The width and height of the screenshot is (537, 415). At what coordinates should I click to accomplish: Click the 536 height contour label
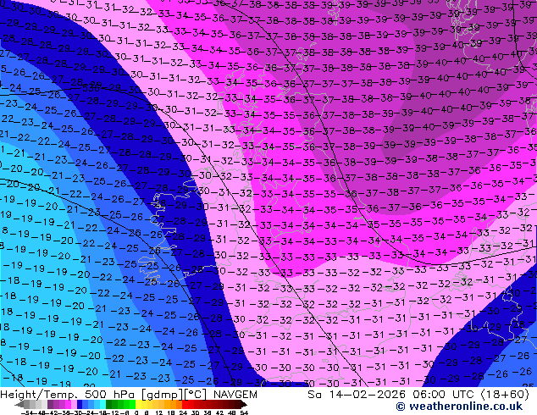91,88
